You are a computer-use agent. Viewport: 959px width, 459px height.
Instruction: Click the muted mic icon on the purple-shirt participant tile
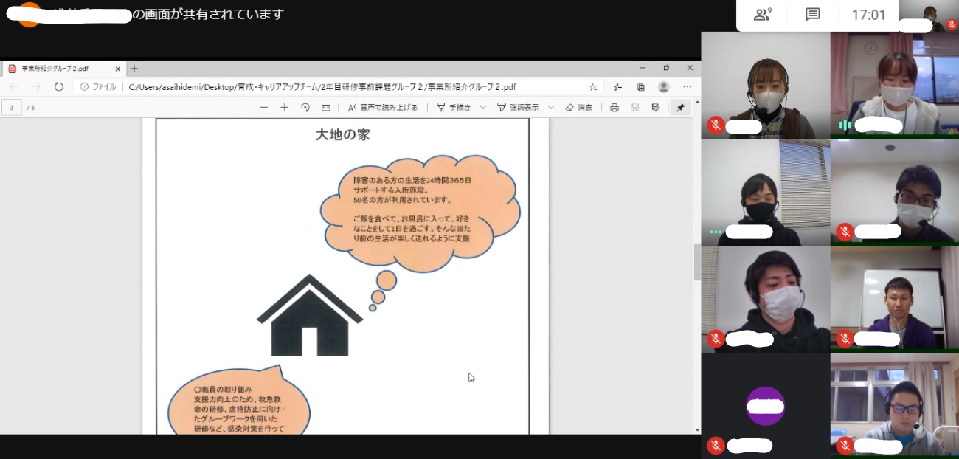845,338
